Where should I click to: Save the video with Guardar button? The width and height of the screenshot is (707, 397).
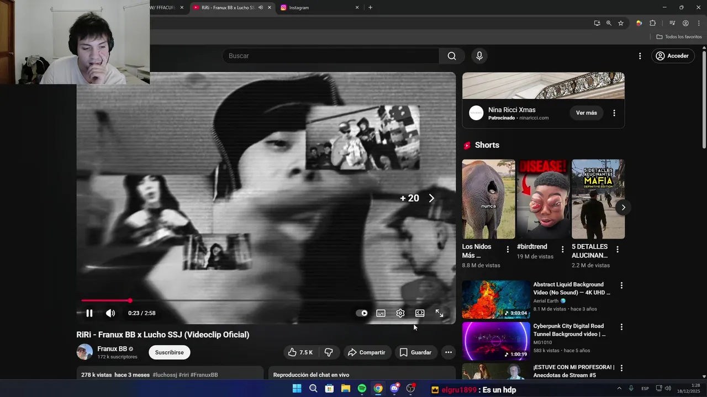pos(415,352)
